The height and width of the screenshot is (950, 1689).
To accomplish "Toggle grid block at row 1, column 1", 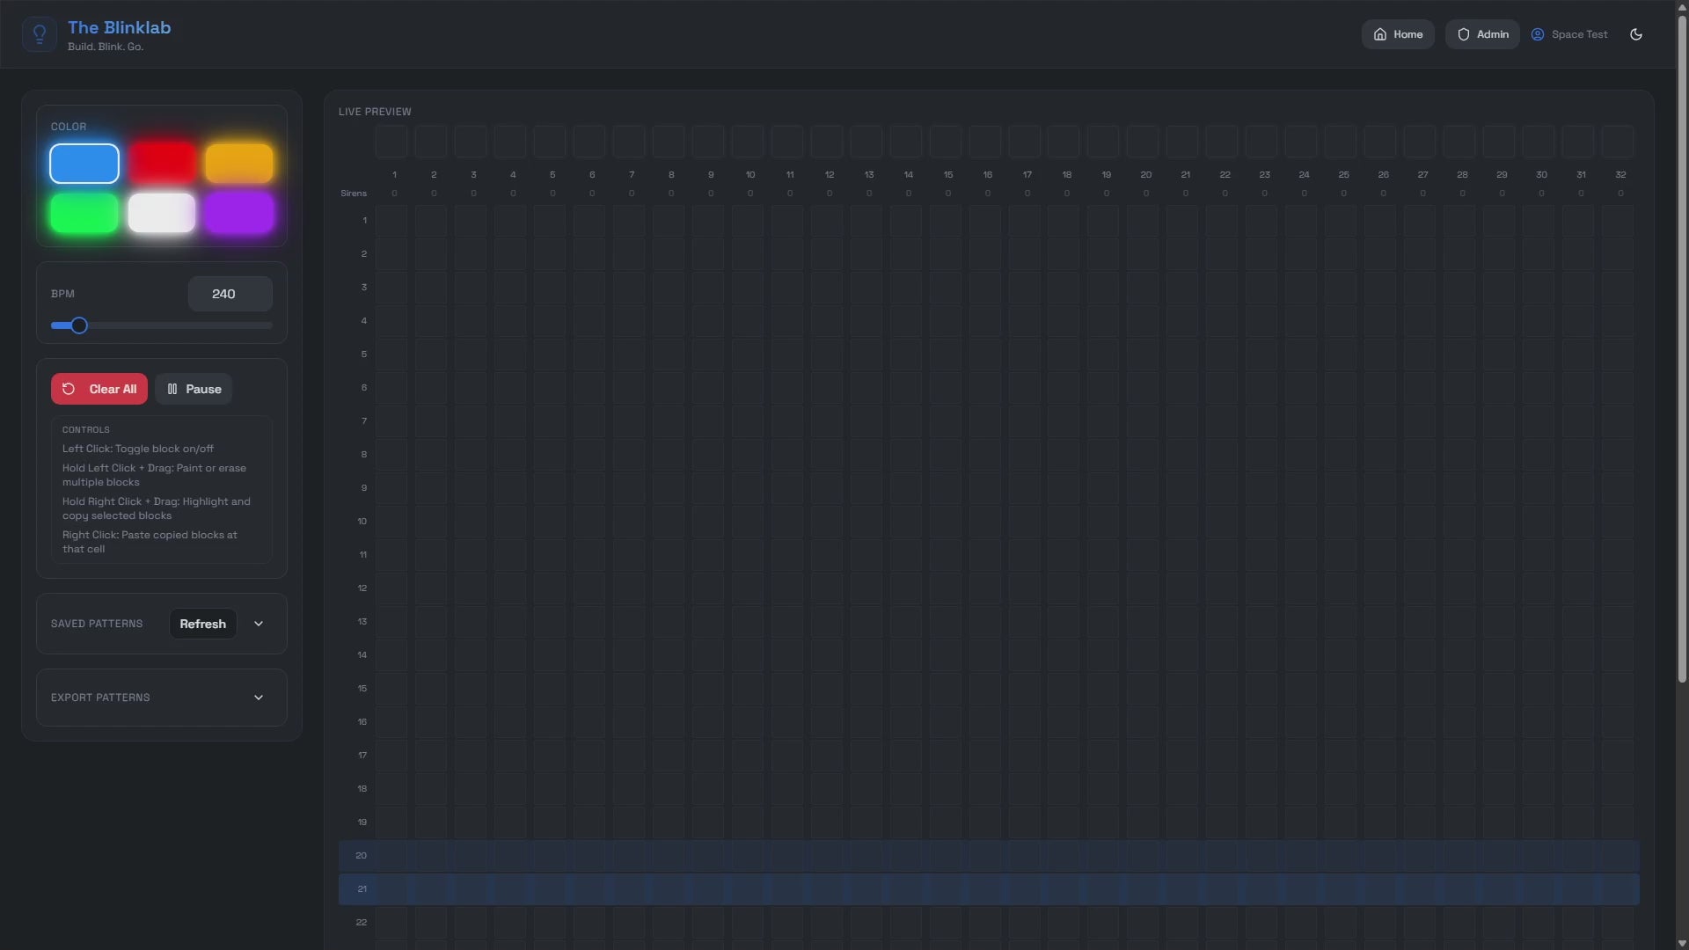I will pyautogui.click(x=391, y=221).
